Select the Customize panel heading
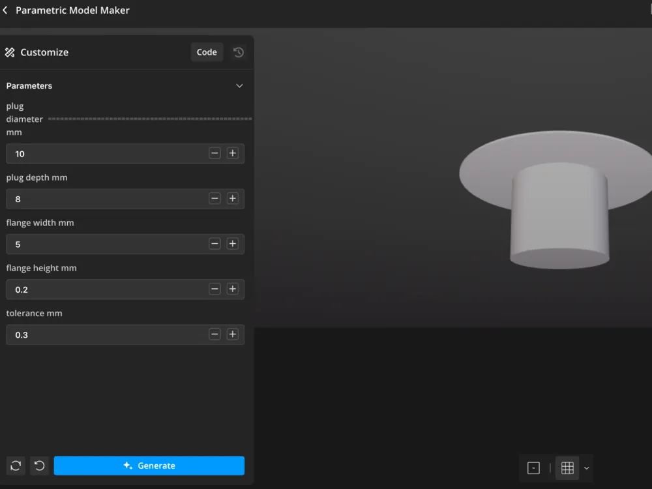This screenshot has width=652, height=489. (x=44, y=52)
